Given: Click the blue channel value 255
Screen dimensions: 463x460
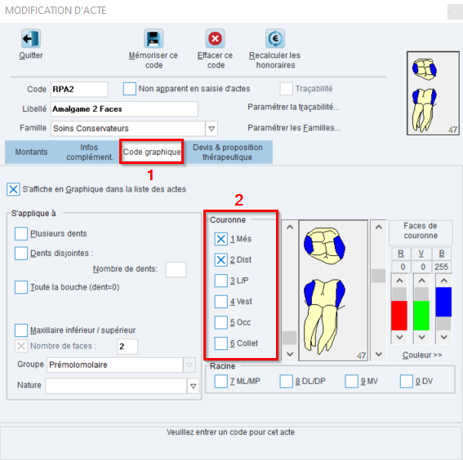Looking at the screenshot, I should click(442, 267).
